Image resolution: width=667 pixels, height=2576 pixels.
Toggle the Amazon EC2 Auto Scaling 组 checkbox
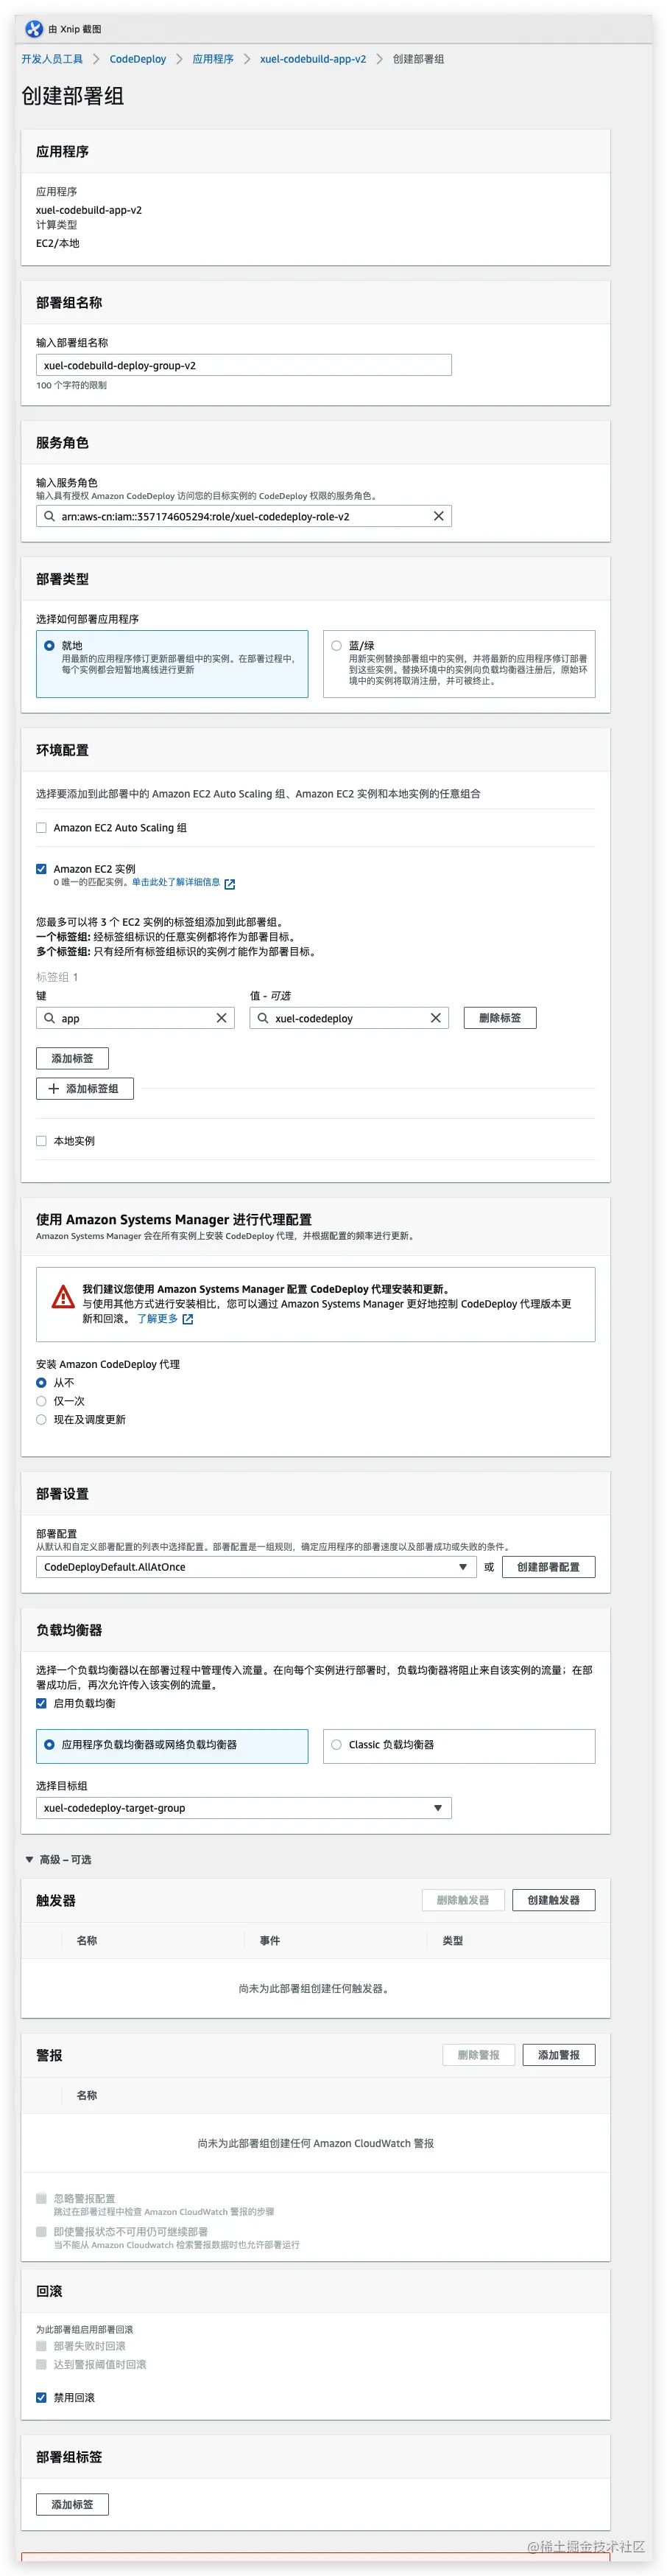(x=41, y=828)
